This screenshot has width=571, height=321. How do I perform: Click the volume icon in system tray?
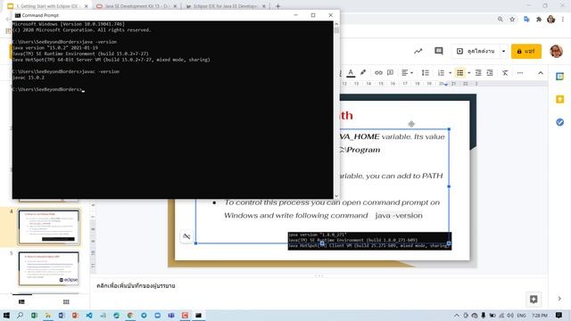510,315
